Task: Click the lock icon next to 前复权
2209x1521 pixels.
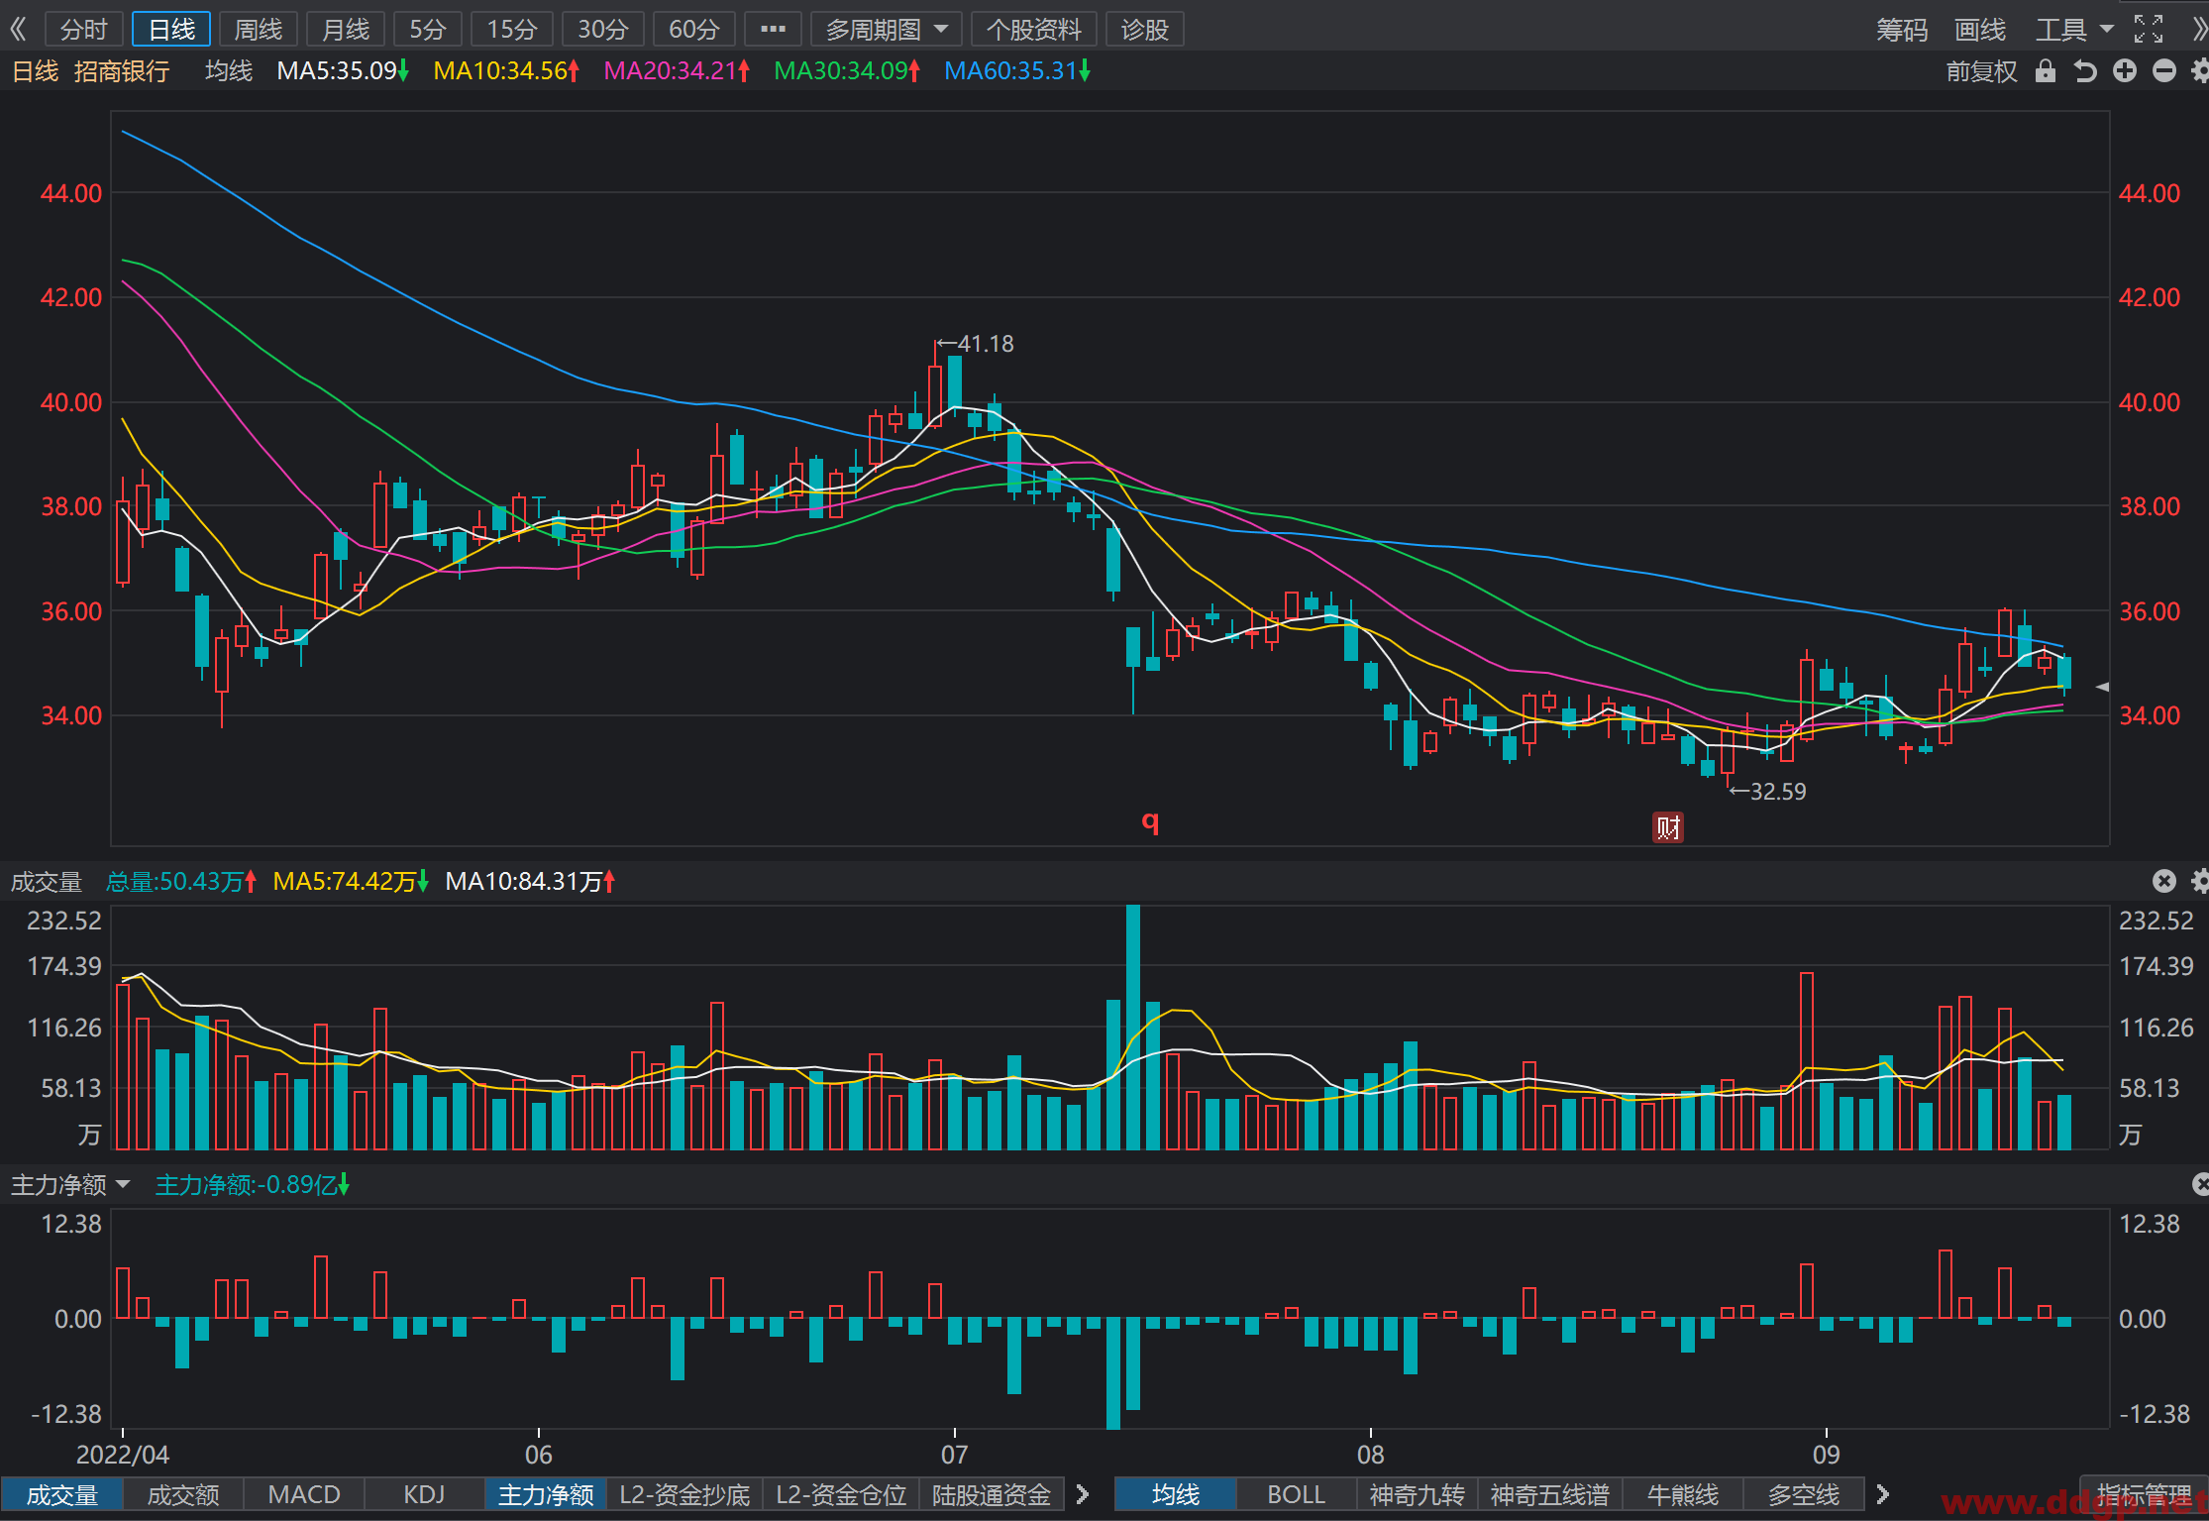Action: 2046,71
